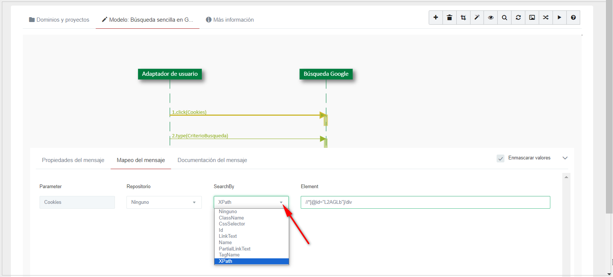
Task: Choose CssSelector from the SearchBy list
Action: [x=232, y=224]
